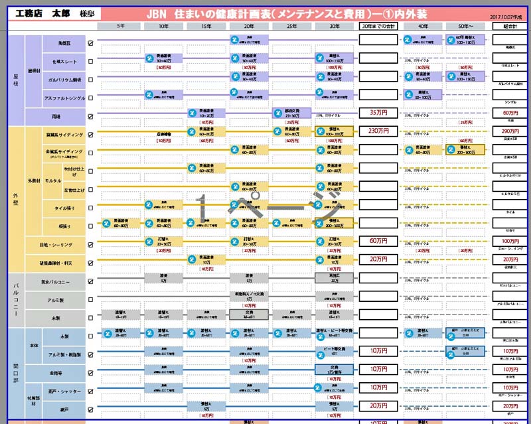Click the 陶板瓦 60年 葺替え icon

[x=451, y=40]
